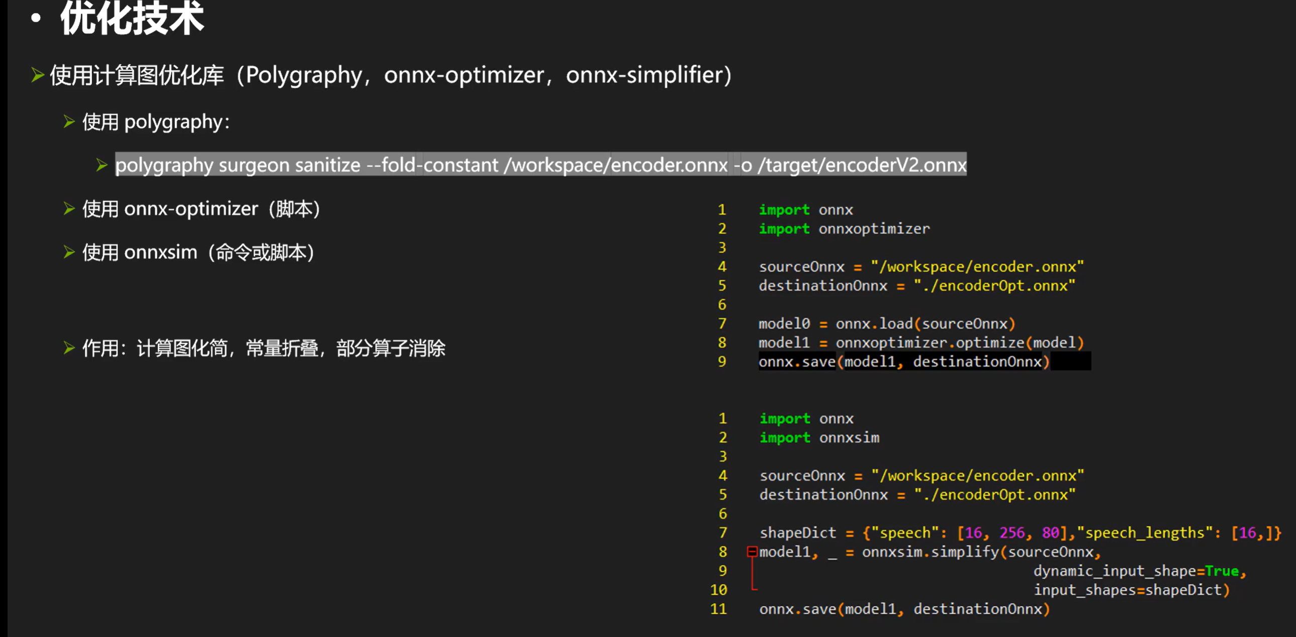Viewport: 1296px width, 637px height.
Task: Click the bullet 使用 polygraphy:
Action: click(156, 122)
